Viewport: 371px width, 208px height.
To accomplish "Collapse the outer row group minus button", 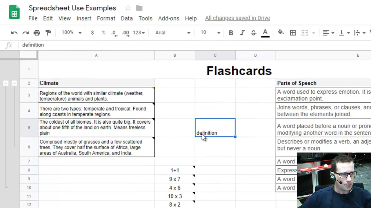I will tap(6, 83).
